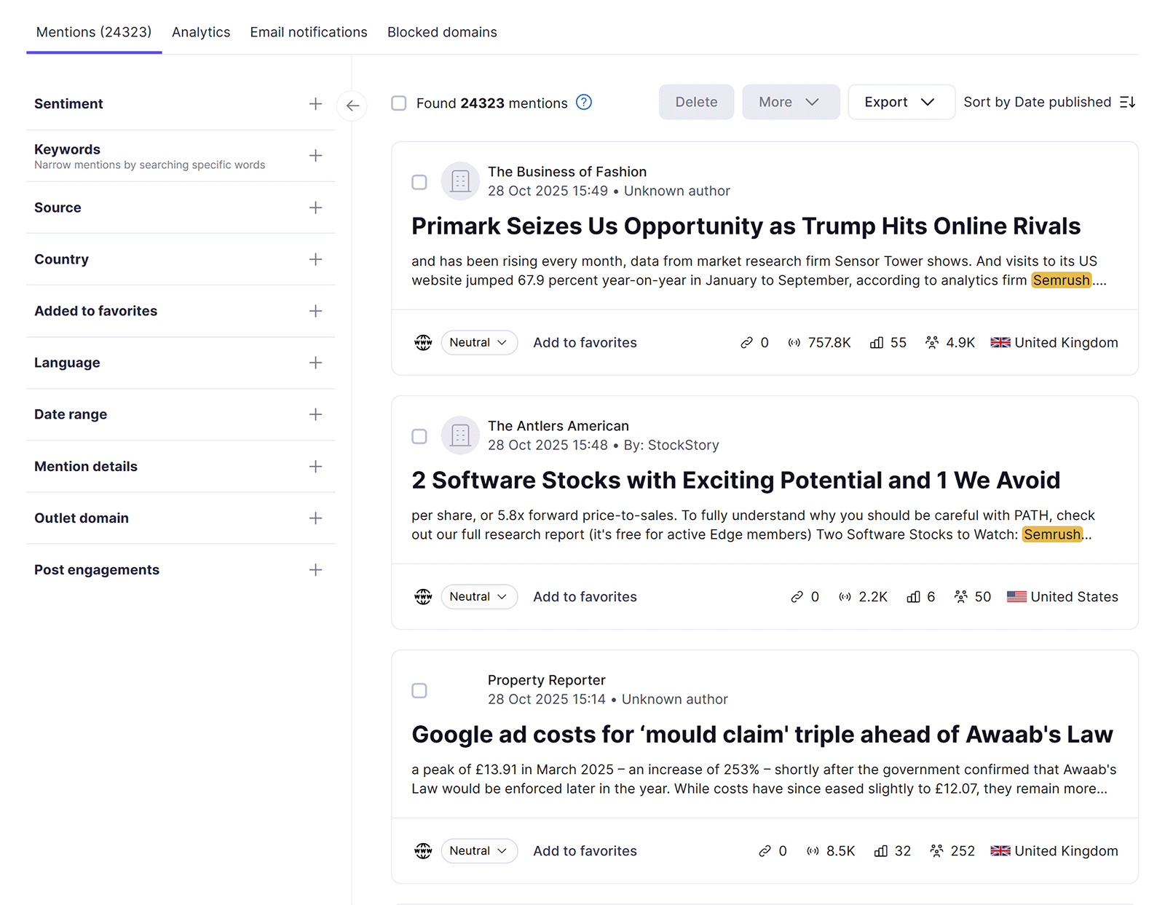Image resolution: width=1165 pixels, height=905 pixels.
Task: Click the United Kingdom flag icon on the Primark mention
Action: pyautogui.click(x=1000, y=342)
